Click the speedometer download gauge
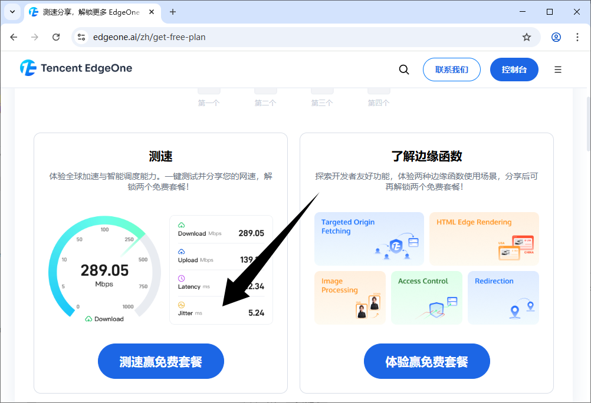The image size is (591, 403). pos(104,272)
